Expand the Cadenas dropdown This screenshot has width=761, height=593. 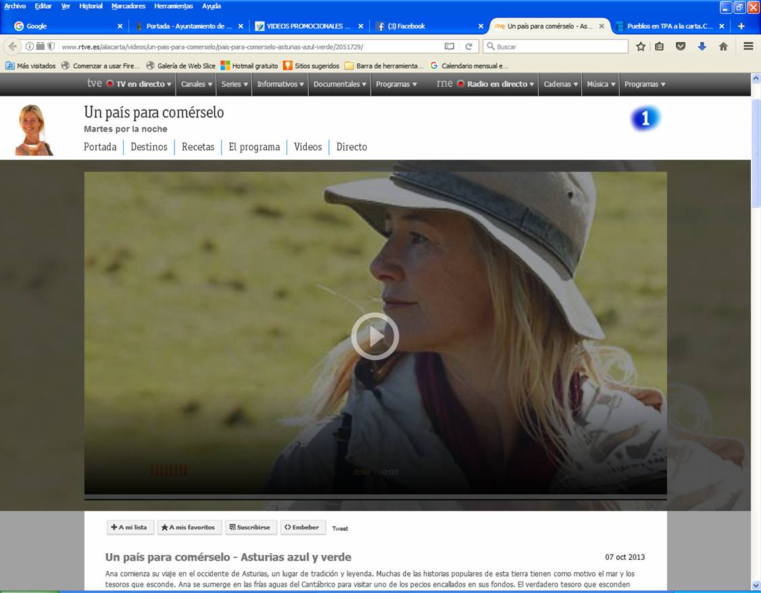coord(560,84)
